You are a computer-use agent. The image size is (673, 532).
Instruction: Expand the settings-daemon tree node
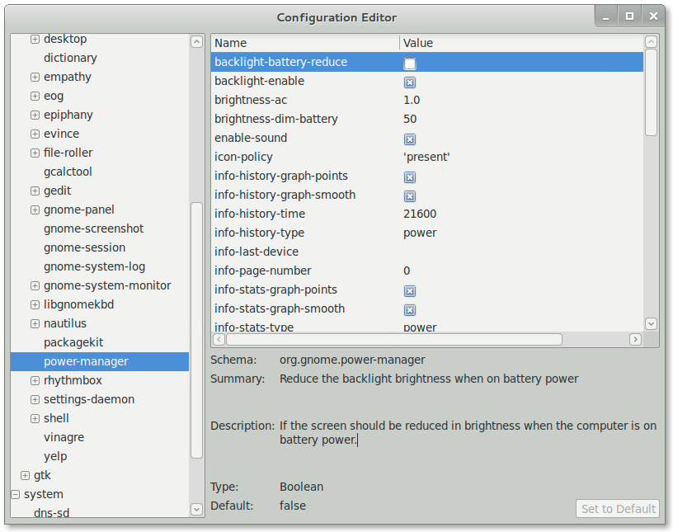(x=35, y=399)
